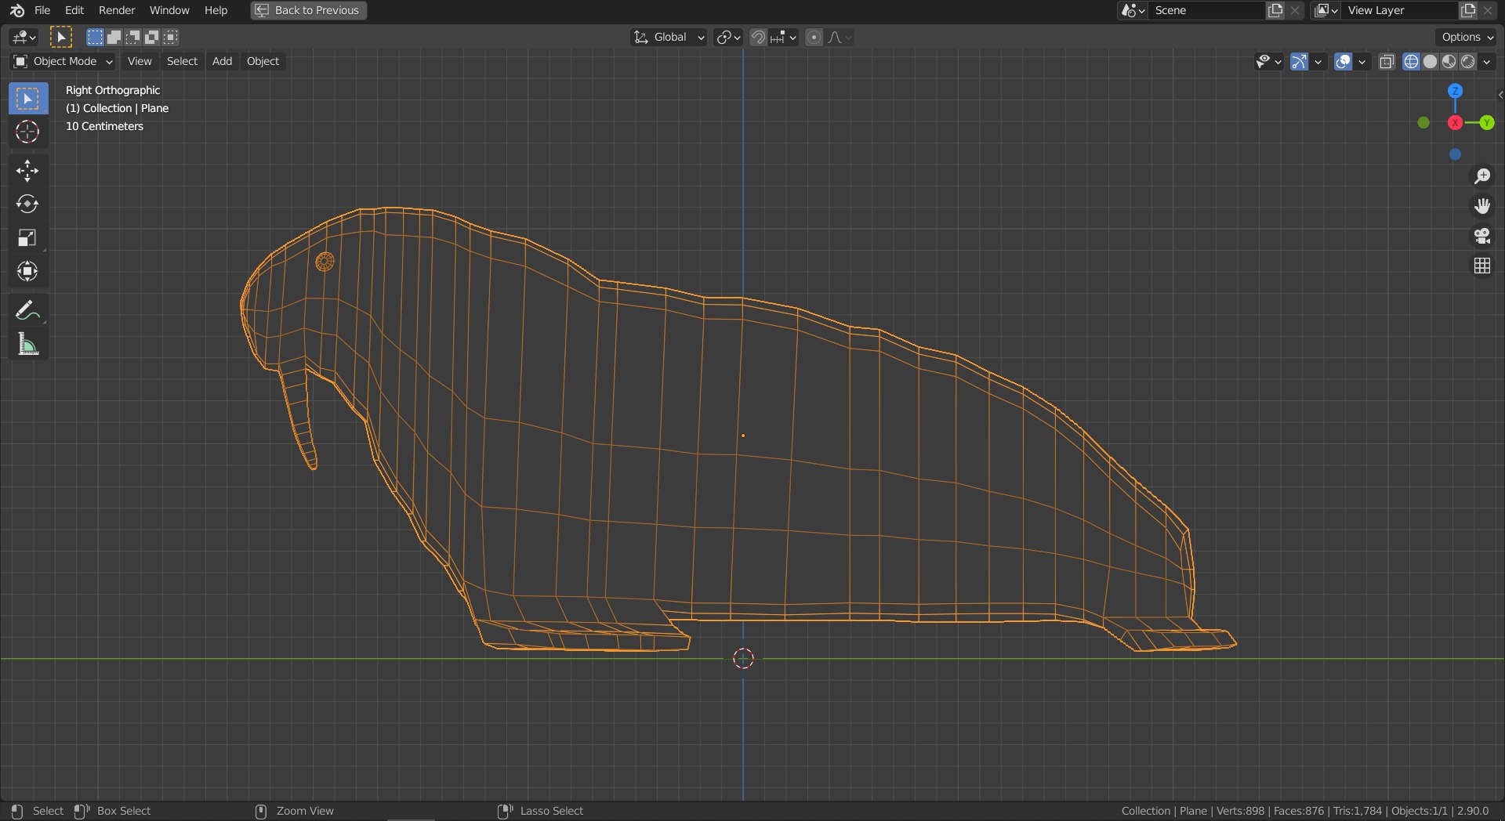The height and width of the screenshot is (821, 1505).
Task: Switch to Solid viewport shading
Action: (x=1430, y=61)
